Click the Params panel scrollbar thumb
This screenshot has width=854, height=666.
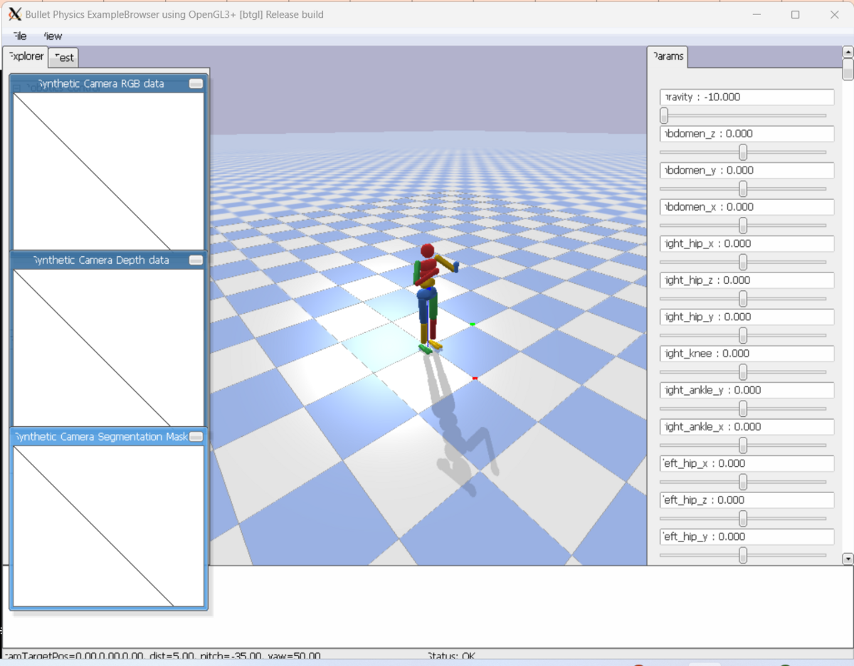pyautogui.click(x=848, y=69)
